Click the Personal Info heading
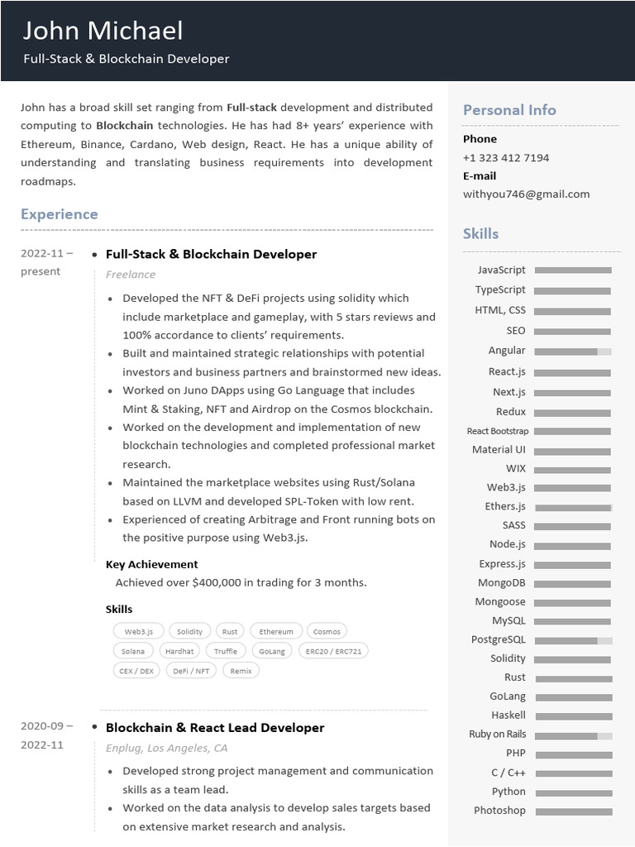The width and height of the screenshot is (635, 847). click(x=509, y=110)
